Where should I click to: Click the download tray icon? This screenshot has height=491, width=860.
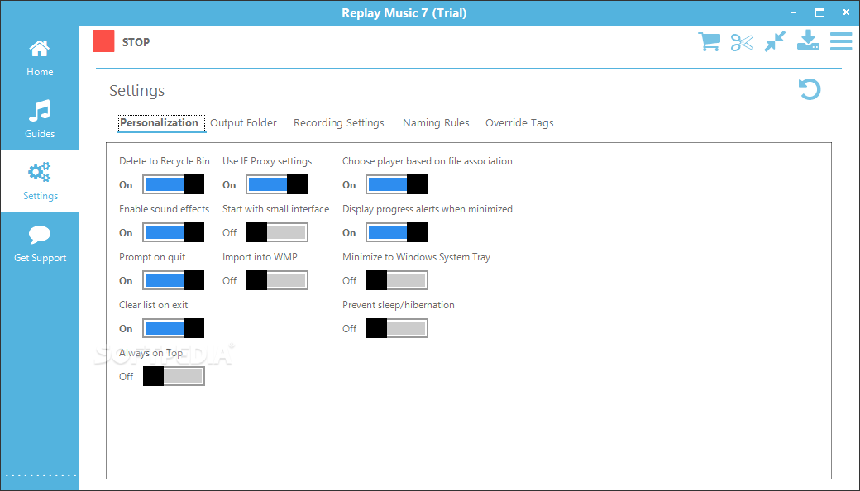tap(808, 41)
